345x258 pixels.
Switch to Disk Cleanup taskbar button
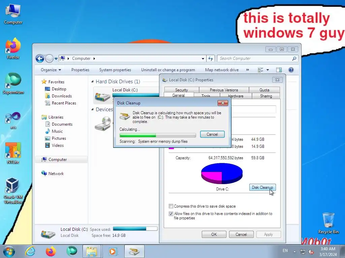click(x=134, y=251)
